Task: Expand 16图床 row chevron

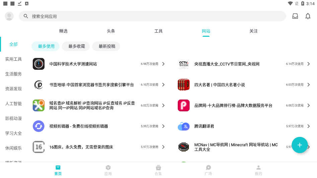Action: (163, 147)
